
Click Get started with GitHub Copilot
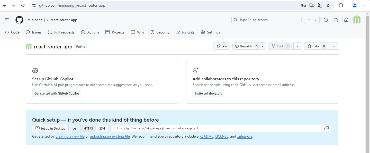point(57,93)
